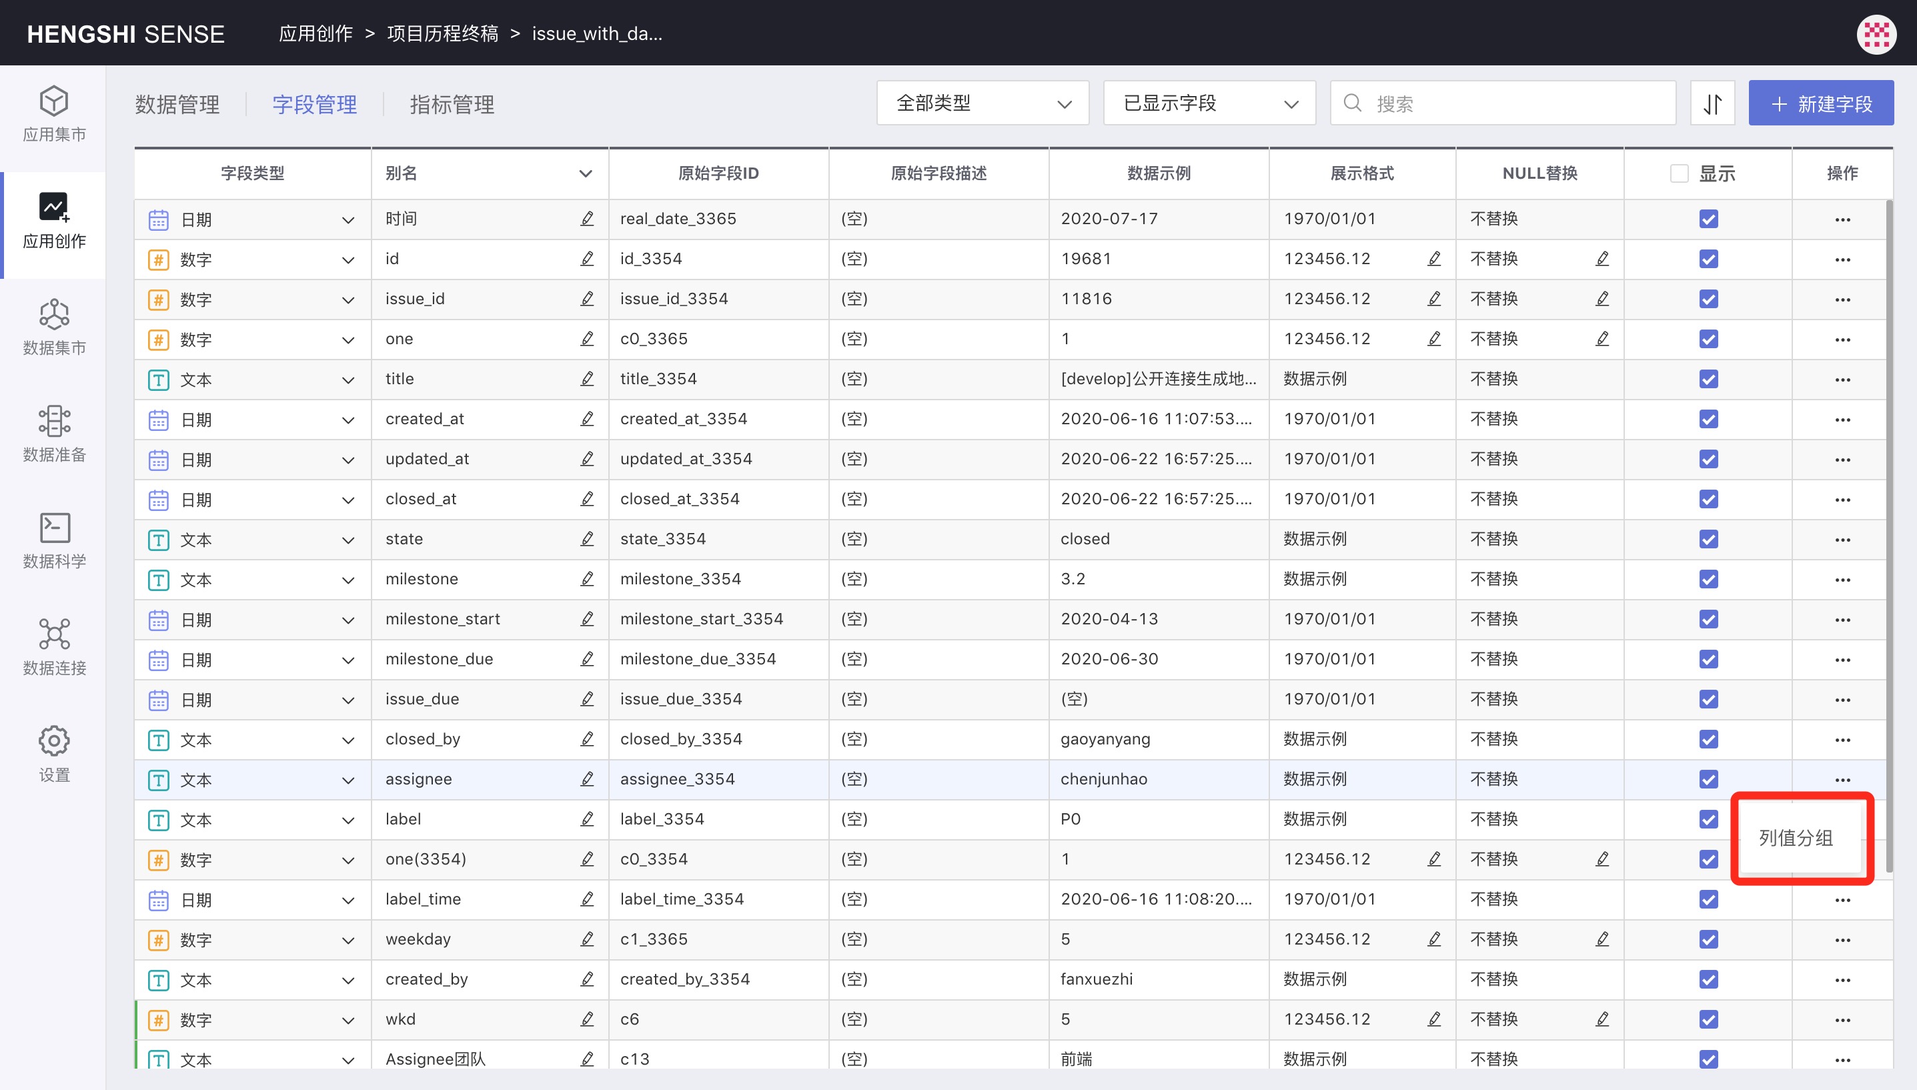Edit display format pencil in id row
This screenshot has width=1917, height=1090.
(1433, 259)
